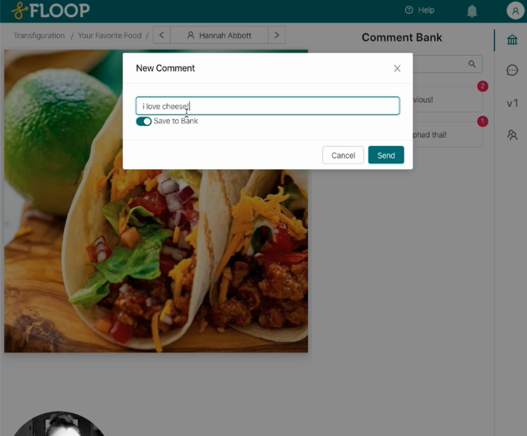Open the notifications bell
527x436 pixels.
(x=472, y=10)
